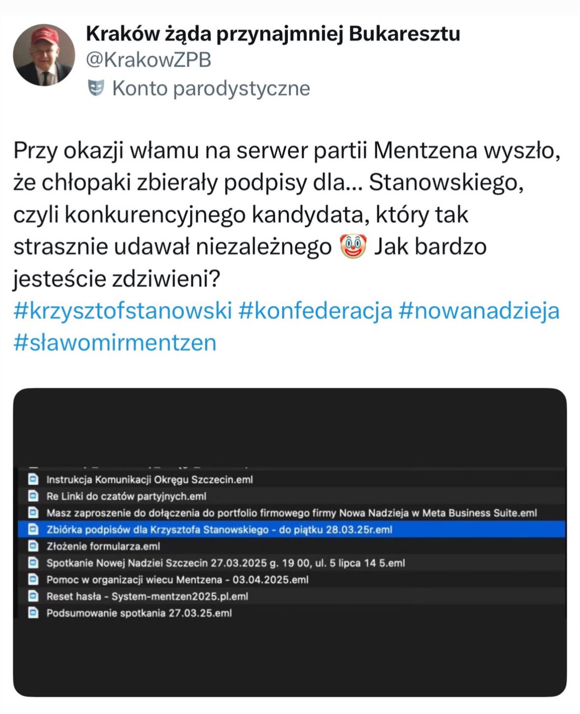580x714 pixels.
Task: Open the @KrakowZPB handle
Action: click(x=148, y=60)
